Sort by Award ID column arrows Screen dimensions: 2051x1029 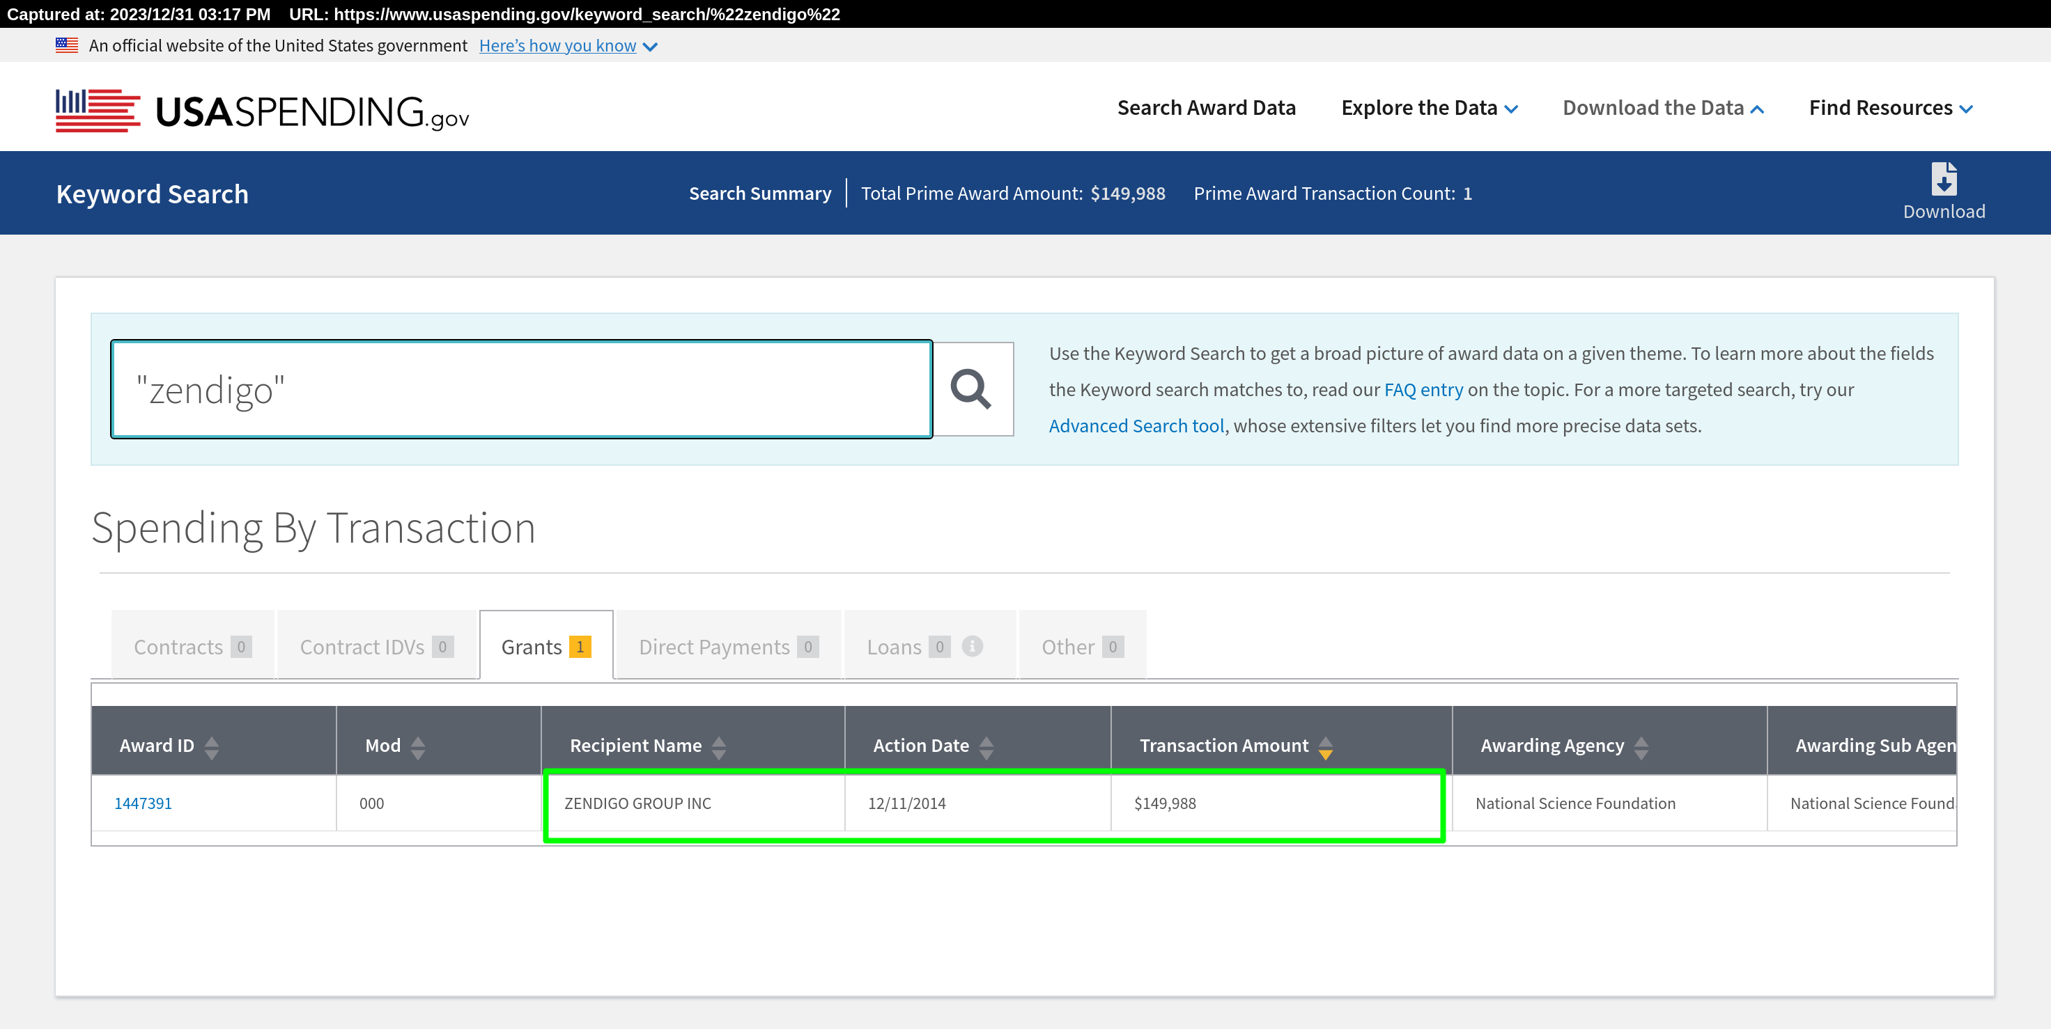[x=211, y=747]
